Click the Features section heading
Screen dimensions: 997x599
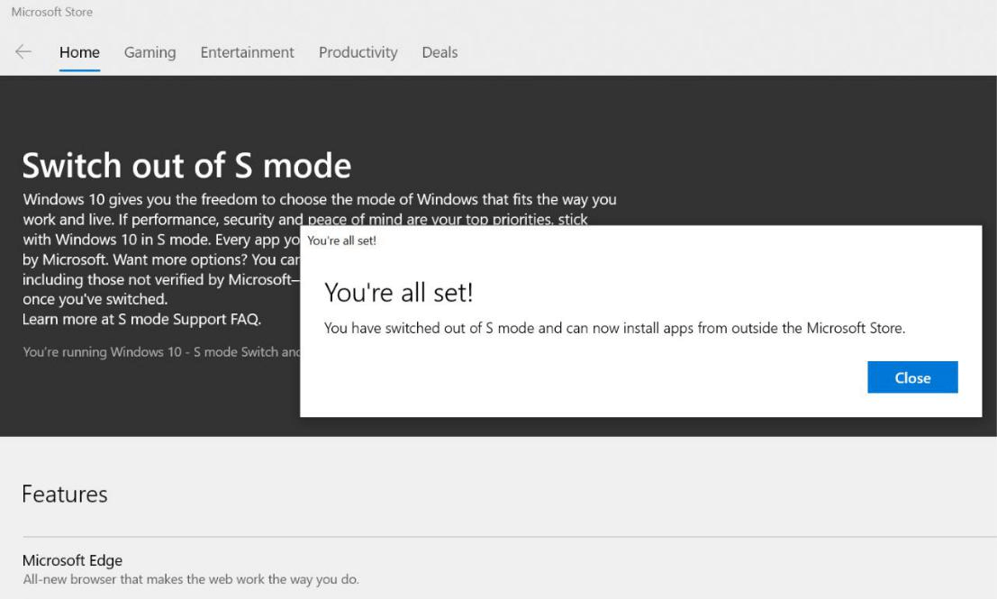[x=65, y=494]
